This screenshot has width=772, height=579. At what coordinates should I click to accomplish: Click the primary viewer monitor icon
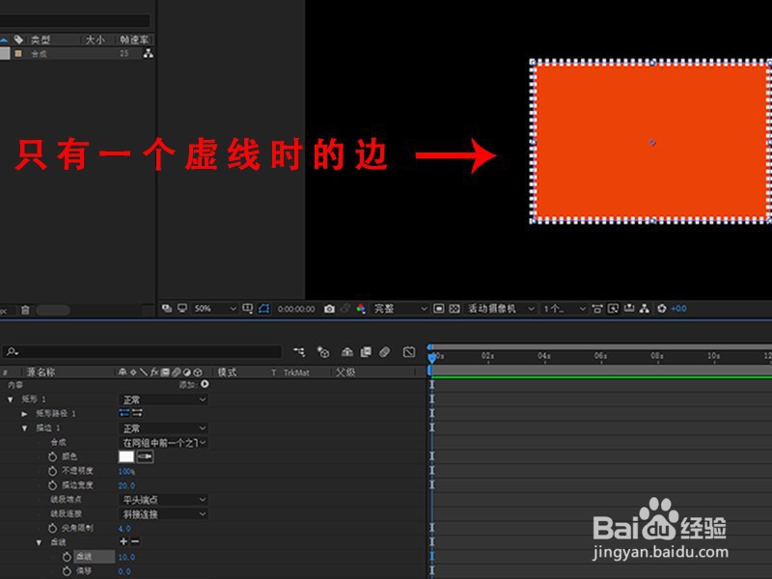182,308
